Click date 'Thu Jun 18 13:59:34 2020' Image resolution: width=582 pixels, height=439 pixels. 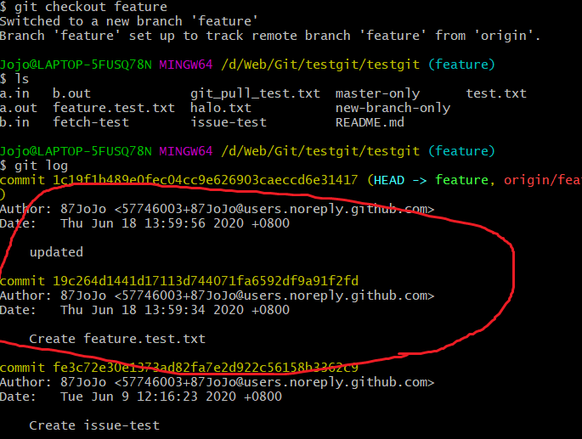(x=152, y=310)
